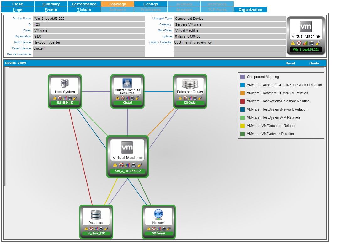Click the Datastore Cluster stacked disks icon
The image size is (342, 248).
[190, 84]
